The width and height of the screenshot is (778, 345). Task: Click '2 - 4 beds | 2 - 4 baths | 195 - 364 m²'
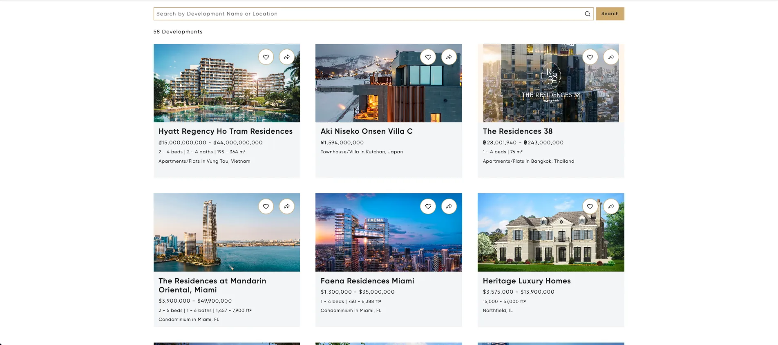click(x=202, y=152)
